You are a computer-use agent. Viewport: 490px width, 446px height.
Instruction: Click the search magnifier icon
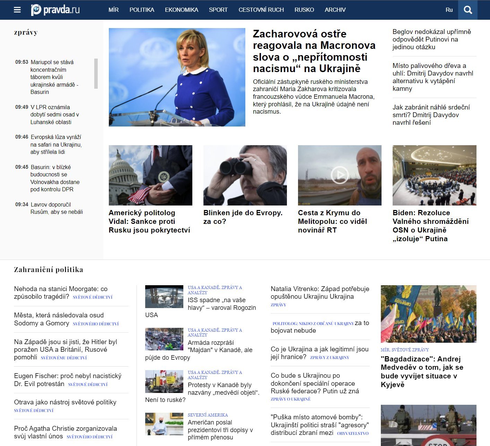[x=467, y=10]
